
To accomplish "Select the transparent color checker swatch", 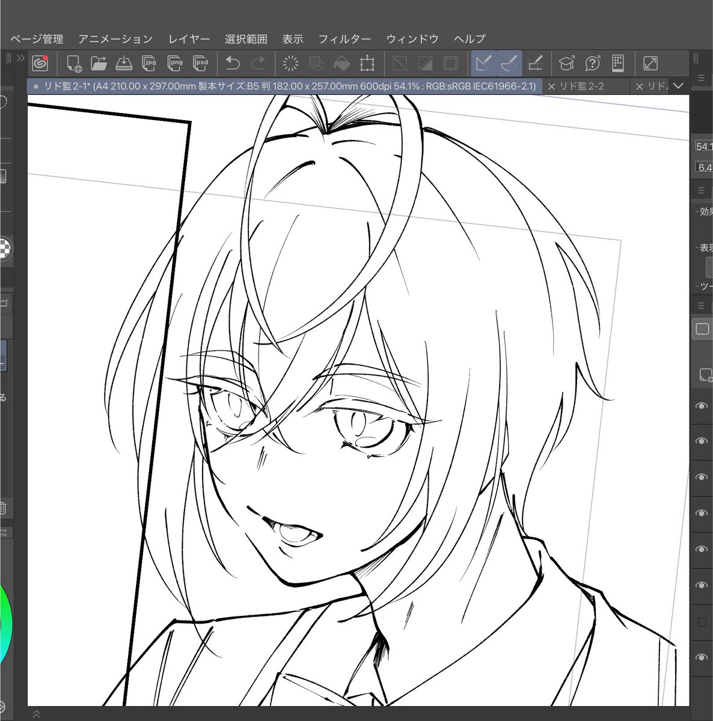I will click(5, 248).
